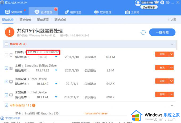The image size is (181, 123).
Task: Open version dropdown for driver 10.1.1.45
Action: [56, 84]
